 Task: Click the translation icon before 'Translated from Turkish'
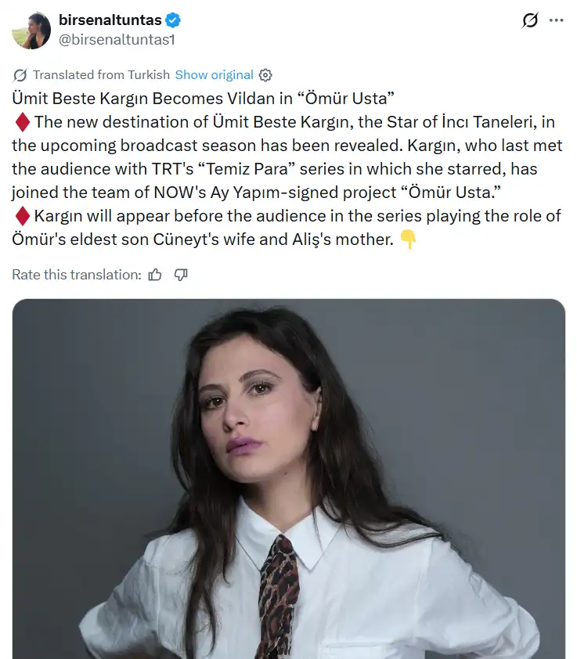coord(20,75)
